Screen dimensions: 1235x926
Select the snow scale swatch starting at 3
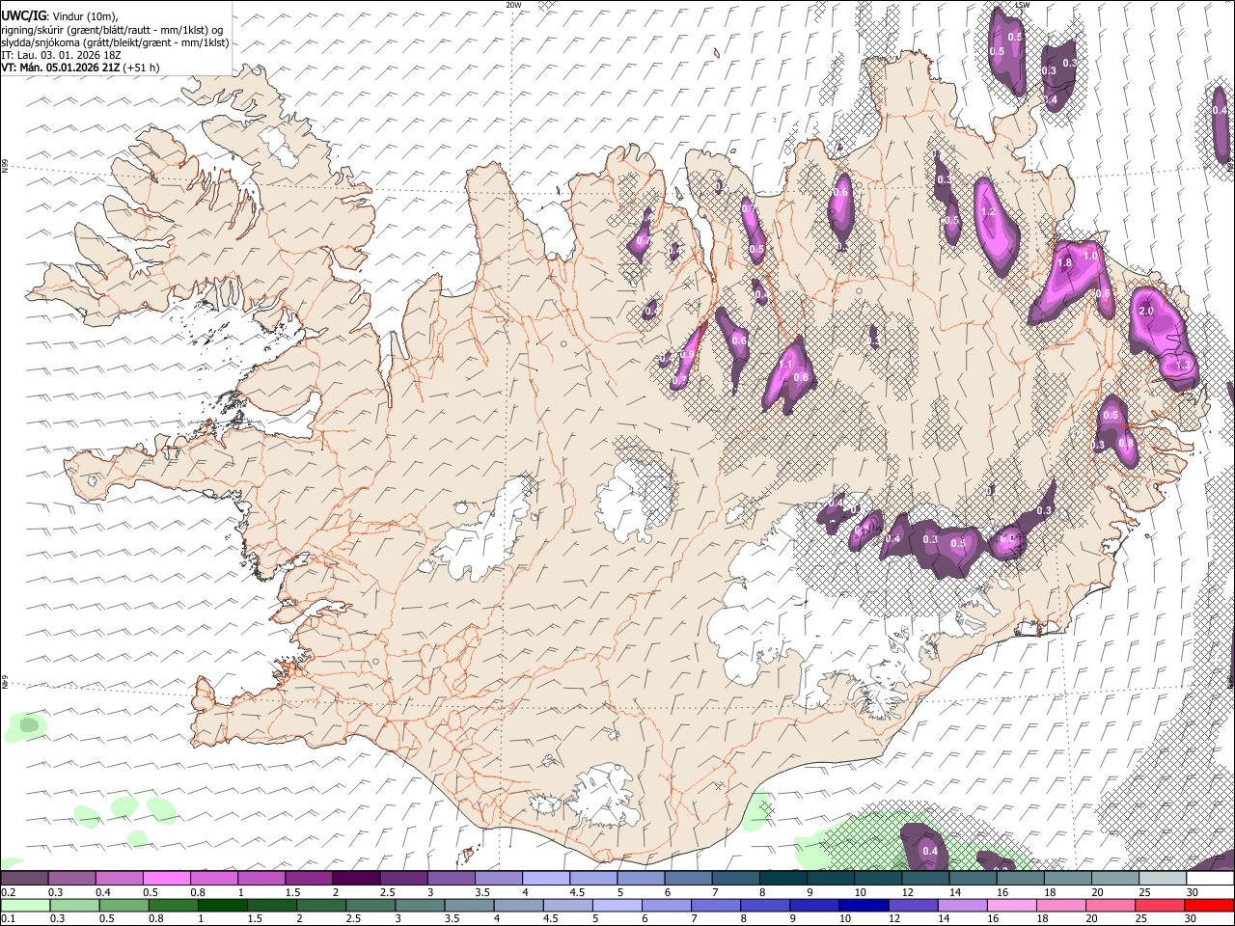coord(452,879)
